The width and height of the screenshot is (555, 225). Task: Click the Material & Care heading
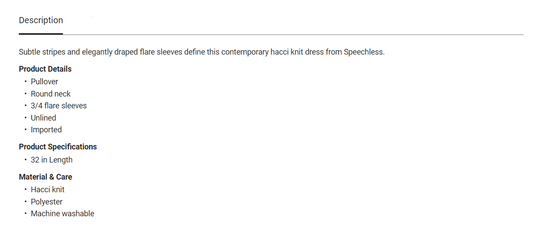click(x=45, y=177)
